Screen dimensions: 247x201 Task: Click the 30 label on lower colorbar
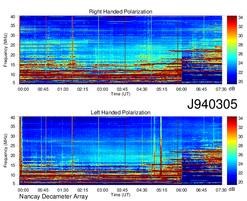click(x=240, y=137)
